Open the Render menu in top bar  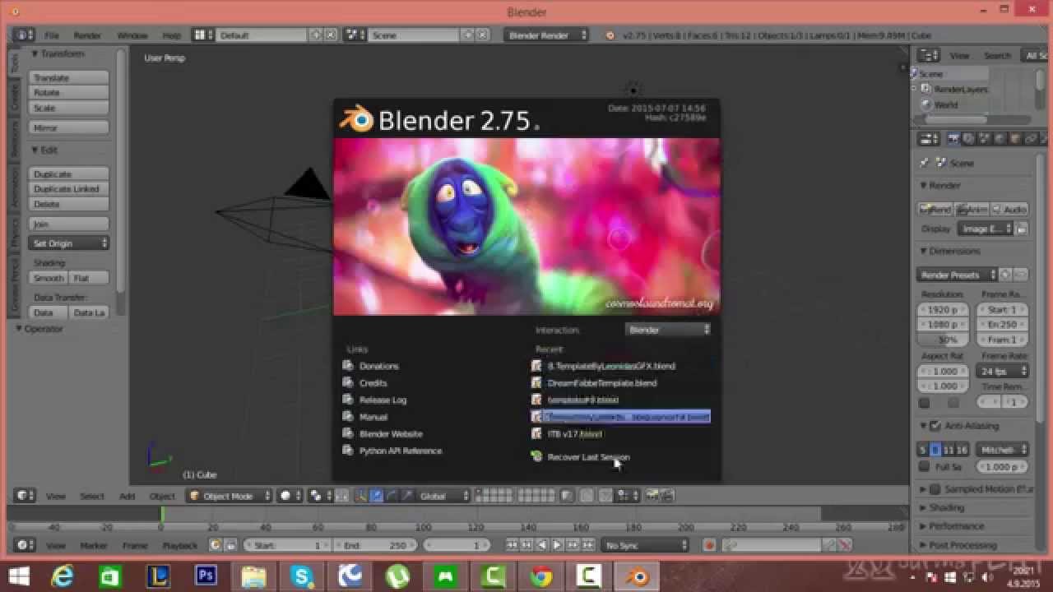87,35
